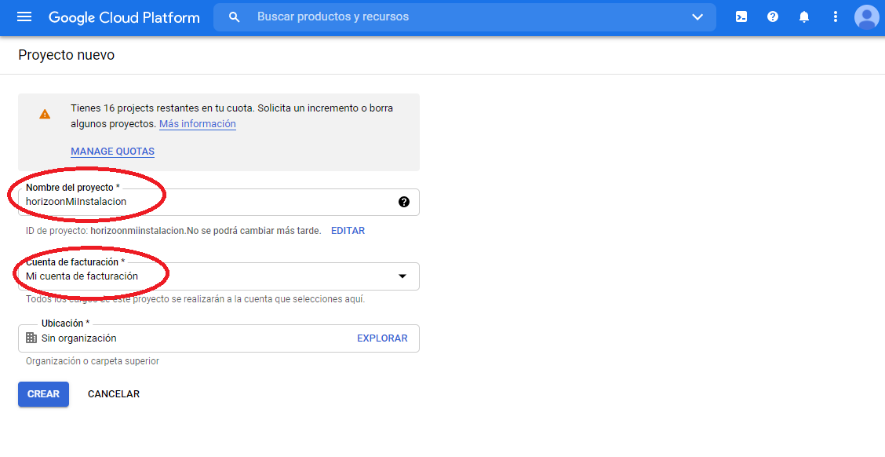This screenshot has width=885, height=457.
Task: Click EXPLORAR to browse locations
Action: point(382,338)
